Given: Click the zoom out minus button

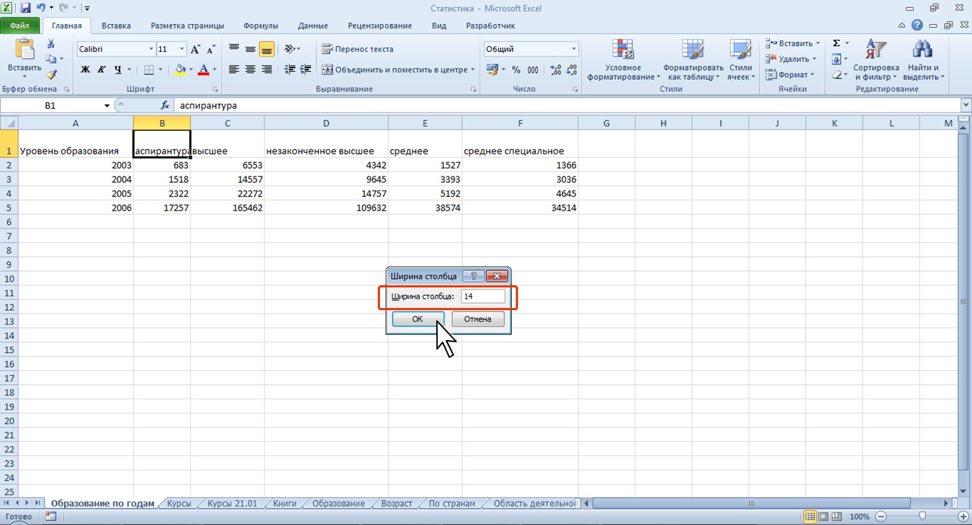Looking at the screenshot, I should [881, 516].
